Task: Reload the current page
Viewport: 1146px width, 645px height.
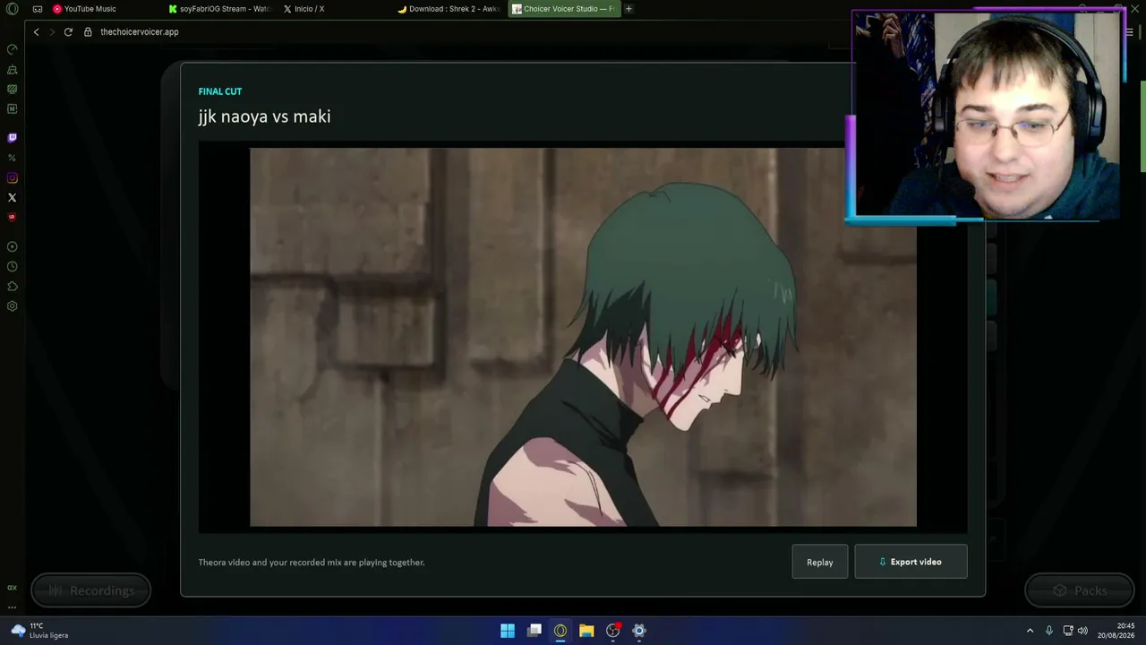Action: 68,32
